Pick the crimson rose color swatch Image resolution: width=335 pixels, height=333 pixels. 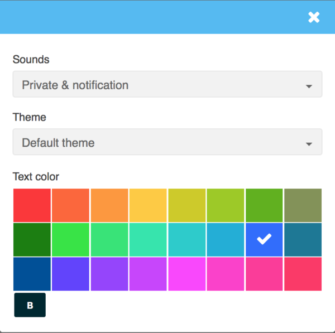click(x=303, y=274)
